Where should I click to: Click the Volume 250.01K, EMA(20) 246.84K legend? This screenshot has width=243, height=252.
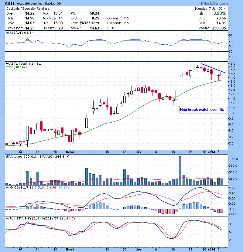coord(39,156)
